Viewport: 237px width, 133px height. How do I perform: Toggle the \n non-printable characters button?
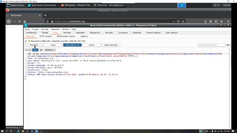click(x=41, y=50)
